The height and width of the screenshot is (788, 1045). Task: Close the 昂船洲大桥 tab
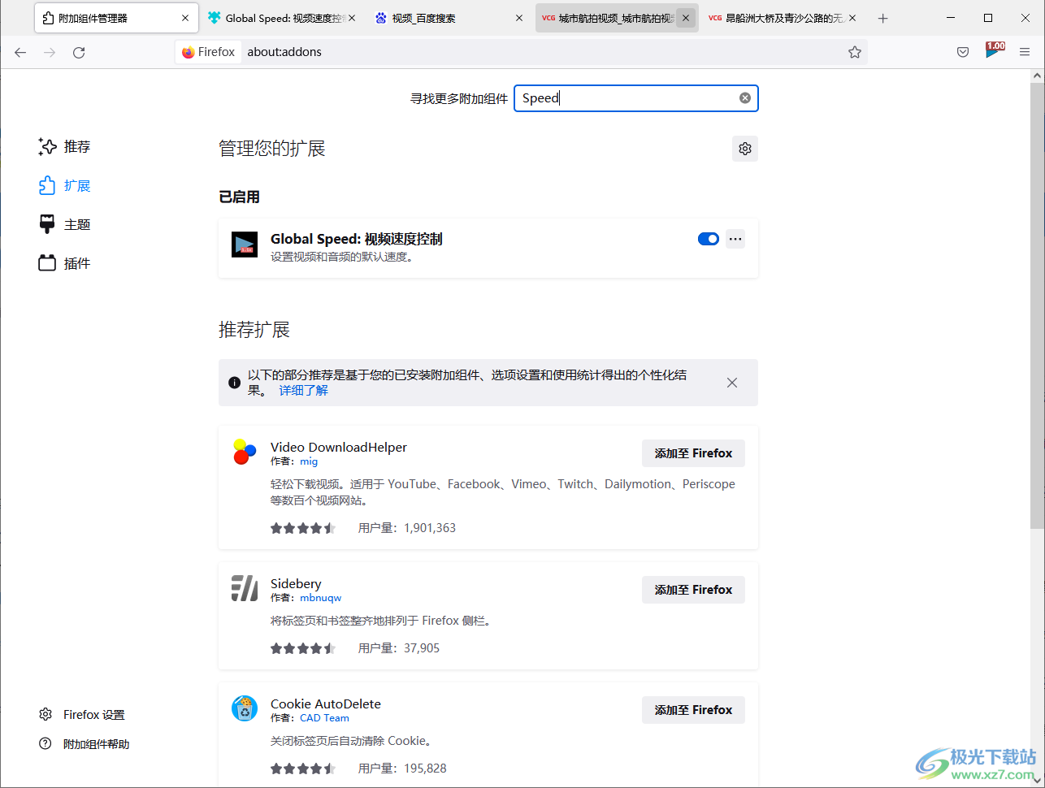(852, 18)
